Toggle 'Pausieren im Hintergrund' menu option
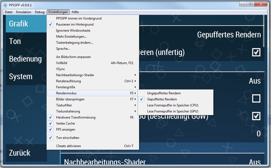271x168 pixels. (x=75, y=24)
